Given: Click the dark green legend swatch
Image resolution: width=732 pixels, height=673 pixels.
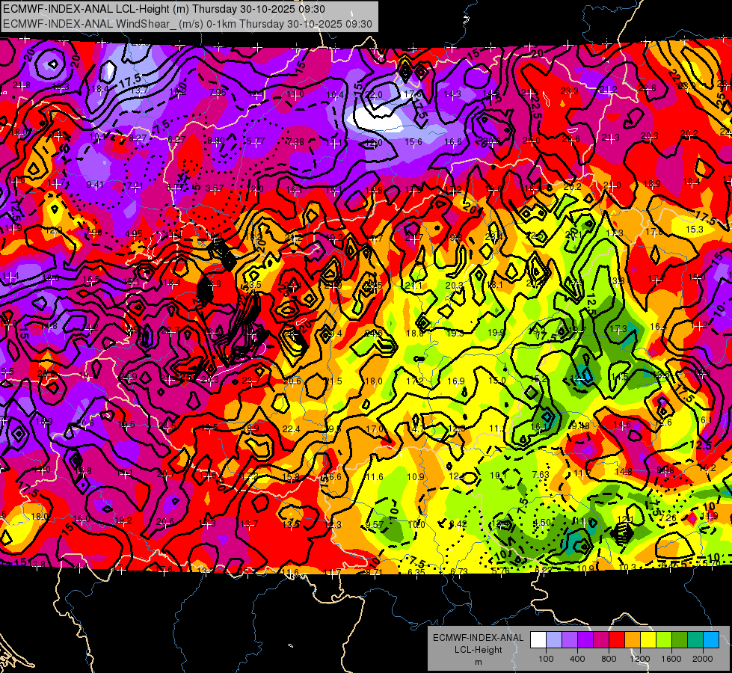Looking at the screenshot, I should (x=680, y=640).
